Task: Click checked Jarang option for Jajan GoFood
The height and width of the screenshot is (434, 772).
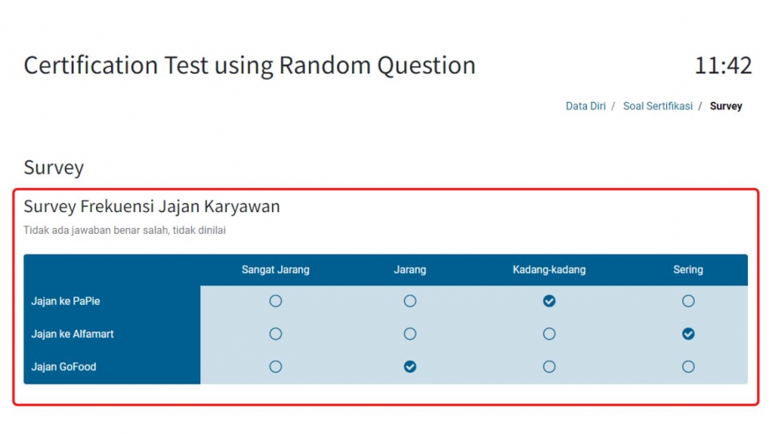Action: point(410,367)
